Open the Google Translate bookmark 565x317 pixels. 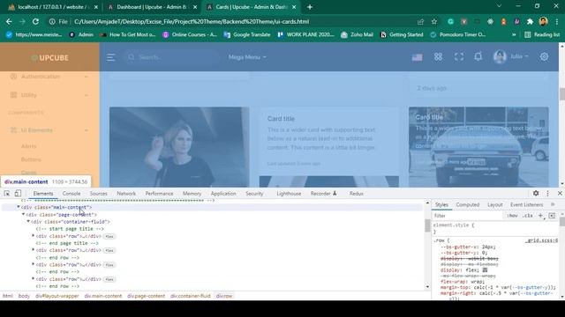coord(247,34)
